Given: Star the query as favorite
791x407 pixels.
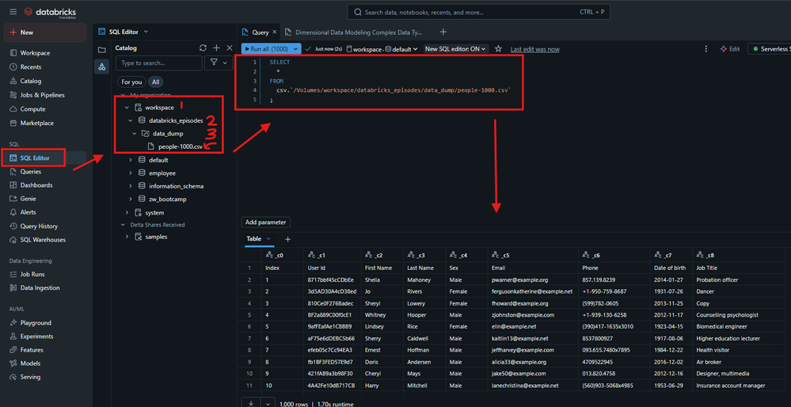Looking at the screenshot, I should [x=498, y=49].
